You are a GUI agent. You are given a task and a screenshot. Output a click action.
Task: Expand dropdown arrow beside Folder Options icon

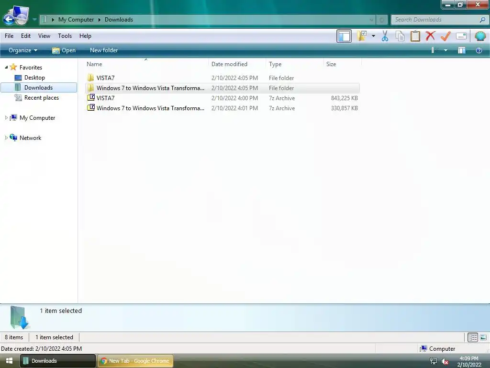pos(373,36)
